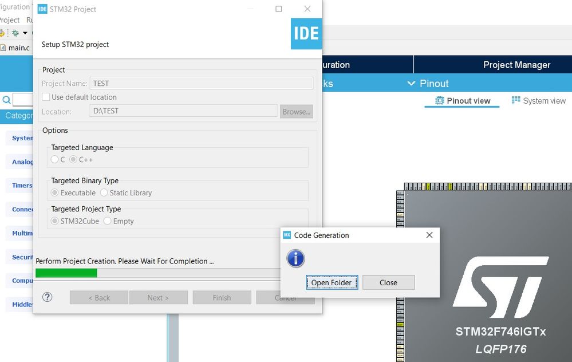
Task: Select the Categories tab in the left panel
Action: 18,116
